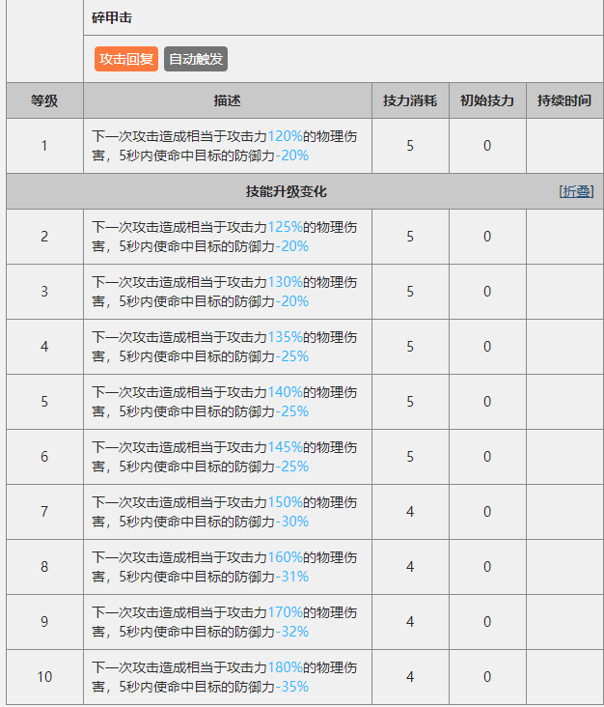Select the level 4 cell
The image size is (604, 707).
44,347
